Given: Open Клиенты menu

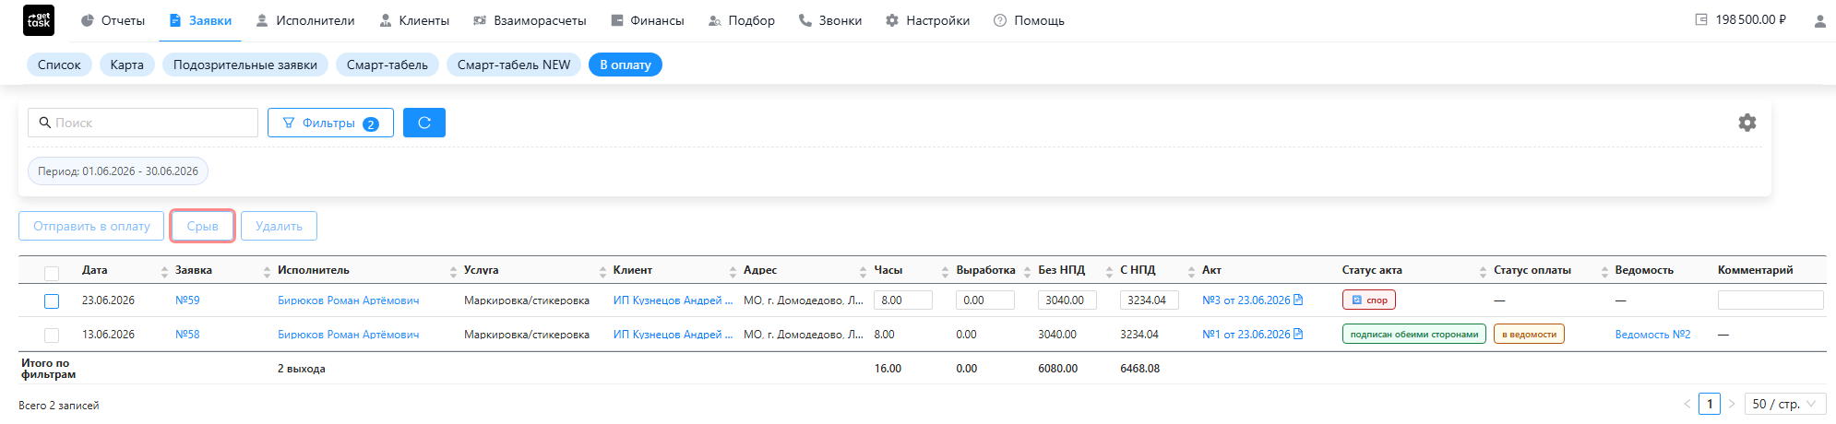Looking at the screenshot, I should coord(414,20).
